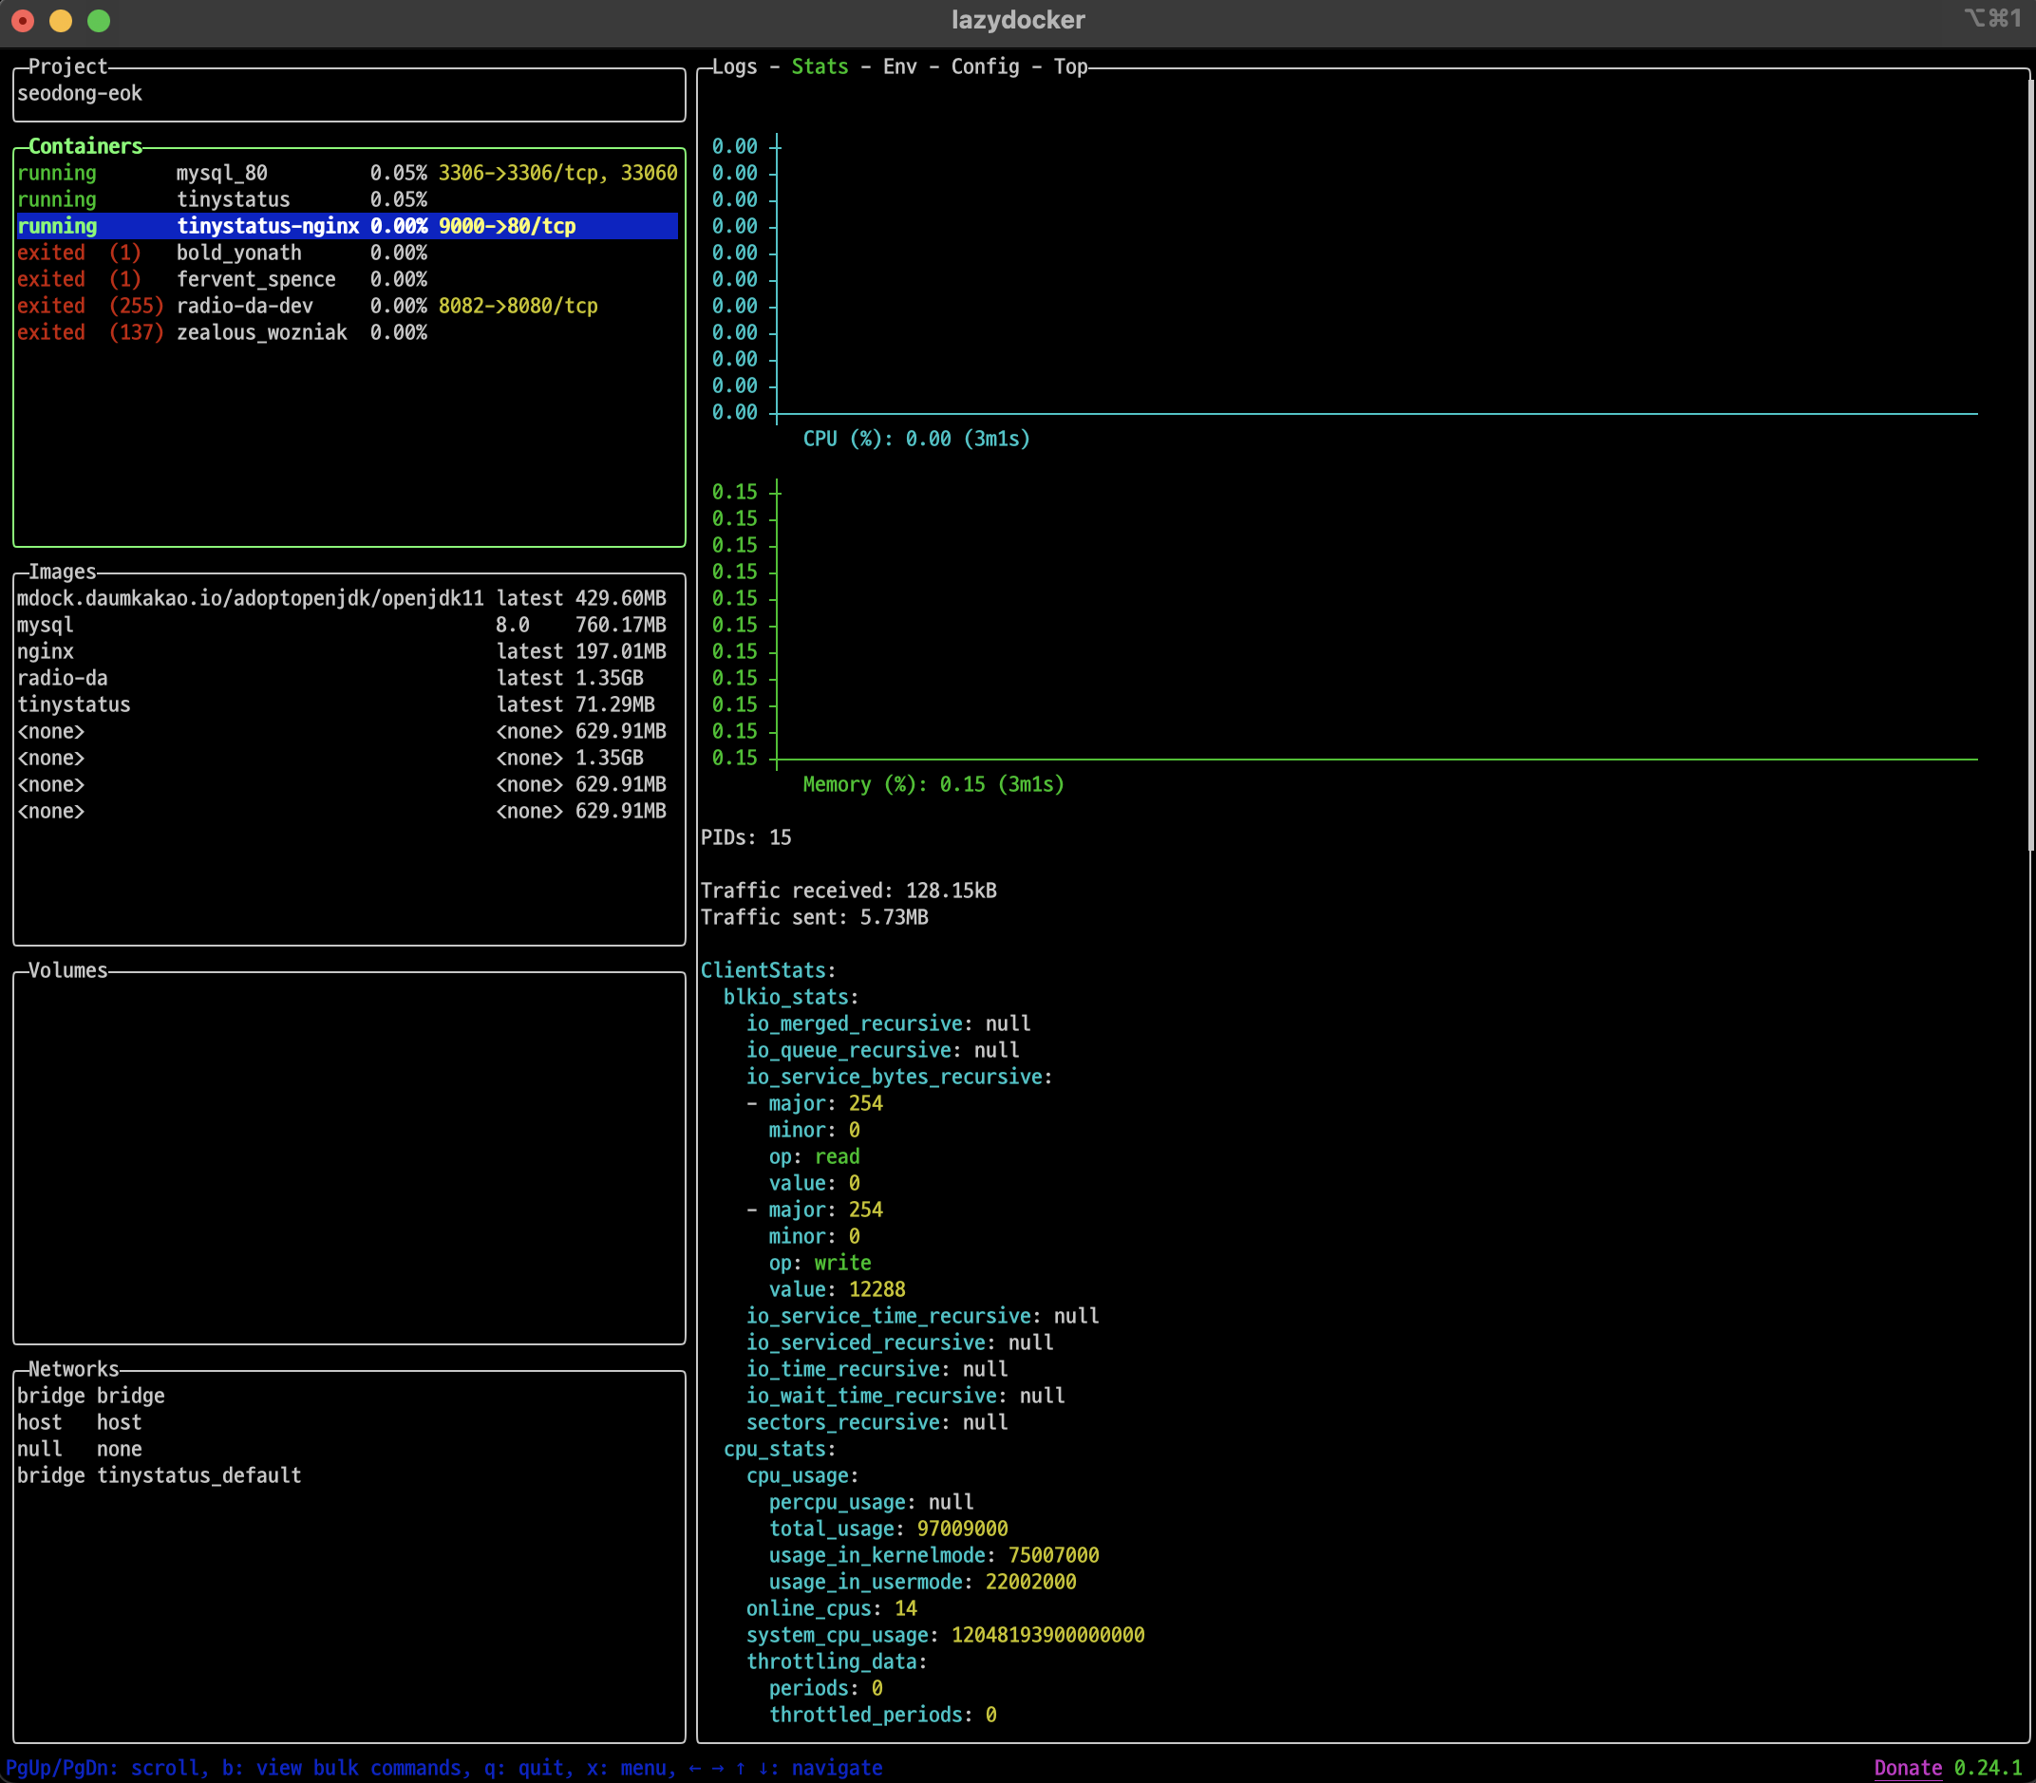Select the exited bold_yonath container
Image resolution: width=2036 pixels, height=1783 pixels.
pyautogui.click(x=238, y=253)
